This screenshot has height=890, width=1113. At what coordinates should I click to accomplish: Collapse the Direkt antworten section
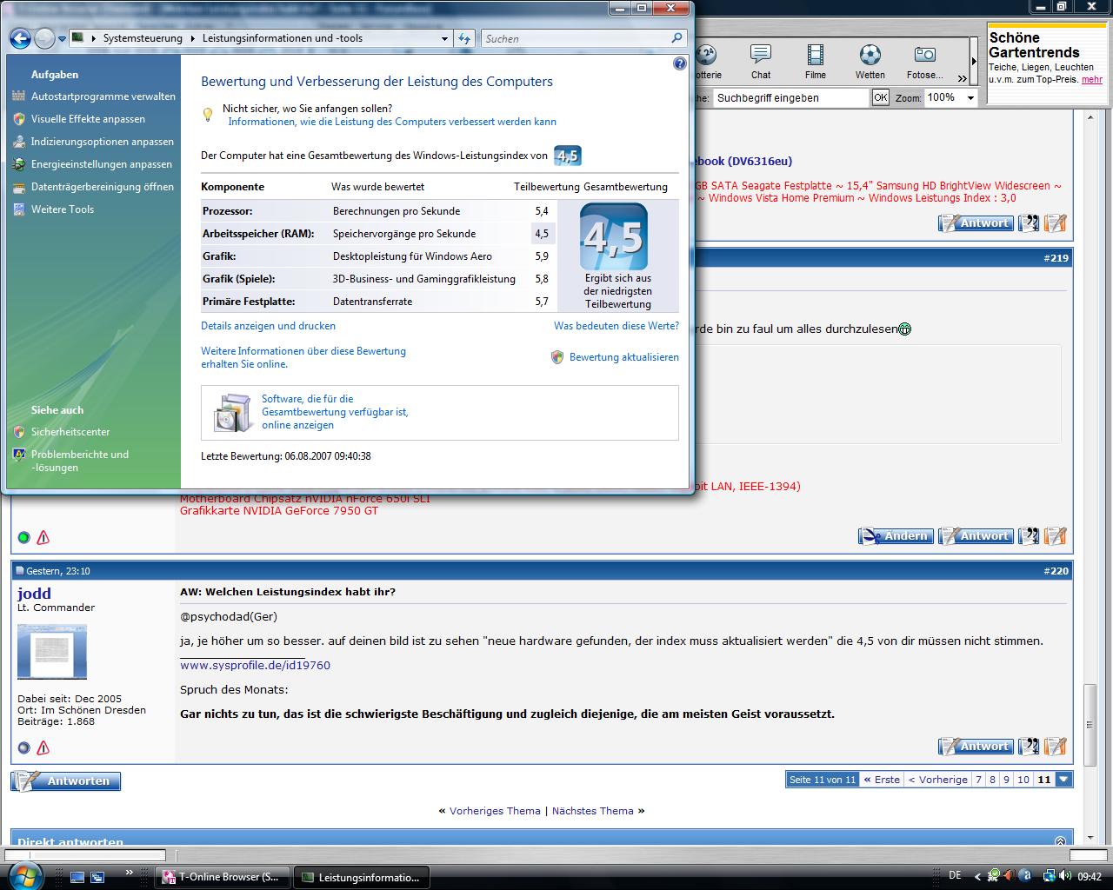(1060, 841)
